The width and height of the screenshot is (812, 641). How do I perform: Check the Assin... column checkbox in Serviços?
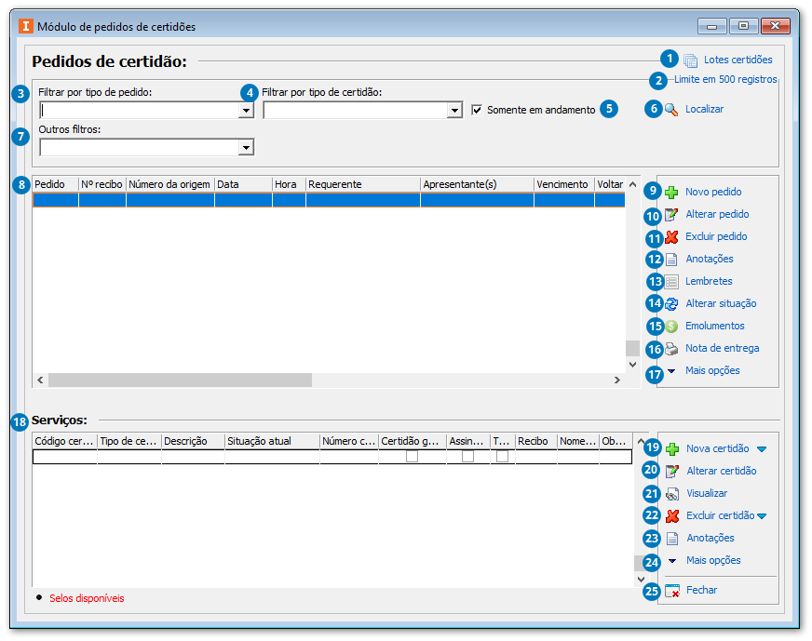coord(467,457)
